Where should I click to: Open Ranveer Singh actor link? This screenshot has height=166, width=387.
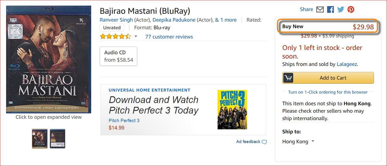pyautogui.click(x=116, y=20)
